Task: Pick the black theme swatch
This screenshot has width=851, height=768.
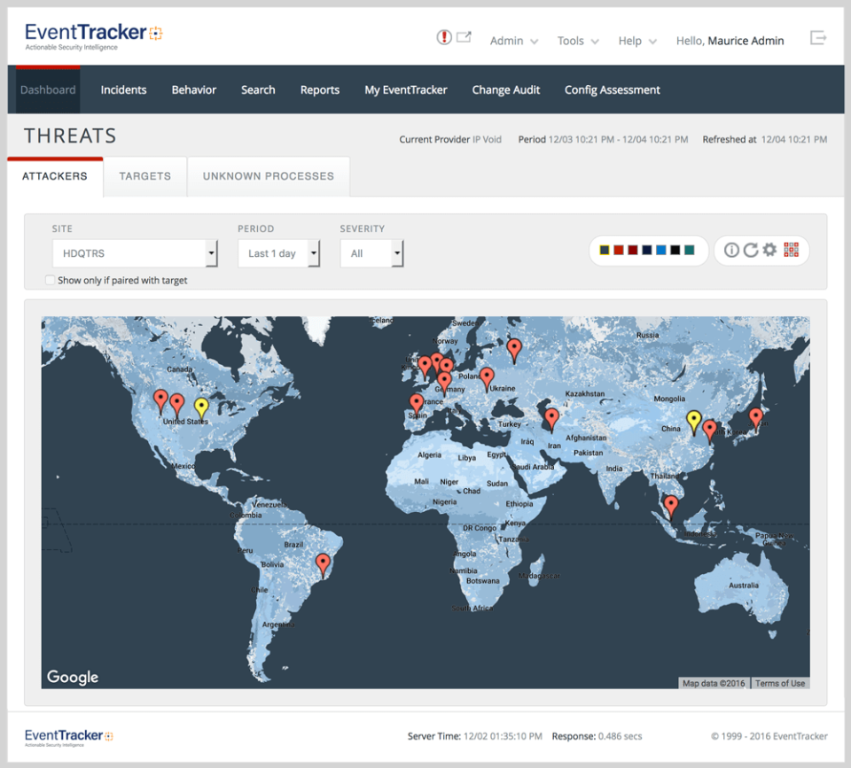Action: point(675,250)
